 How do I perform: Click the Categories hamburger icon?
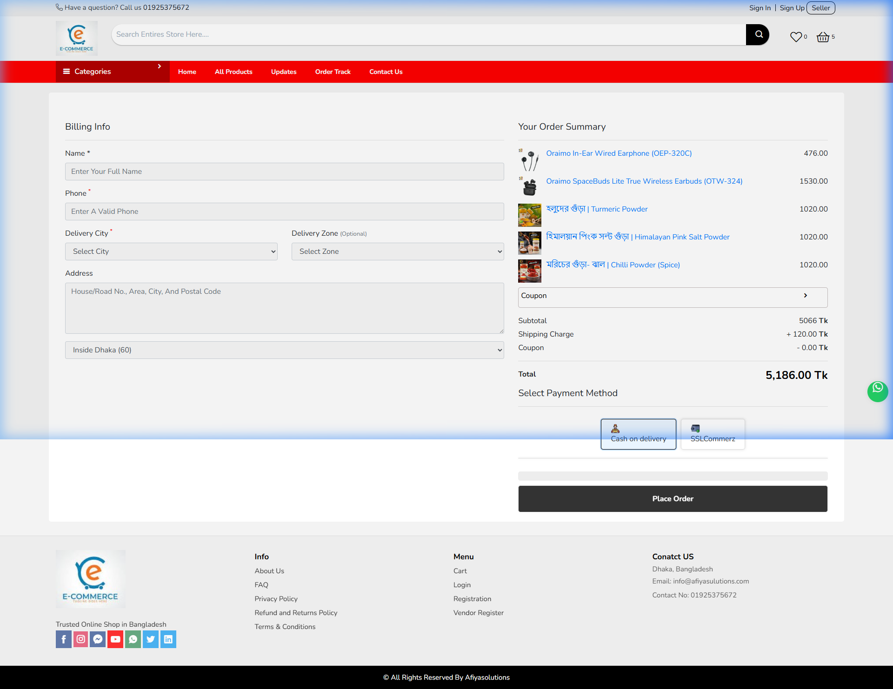pos(67,72)
